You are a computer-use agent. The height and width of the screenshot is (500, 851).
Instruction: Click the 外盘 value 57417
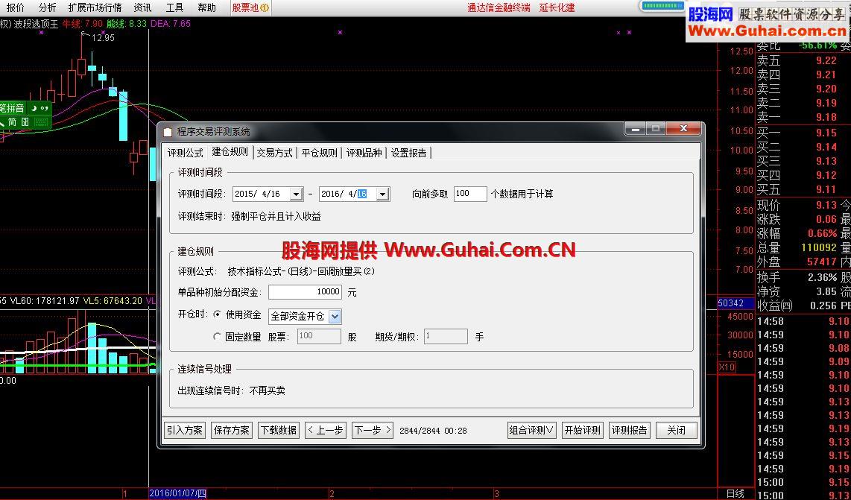(x=822, y=262)
